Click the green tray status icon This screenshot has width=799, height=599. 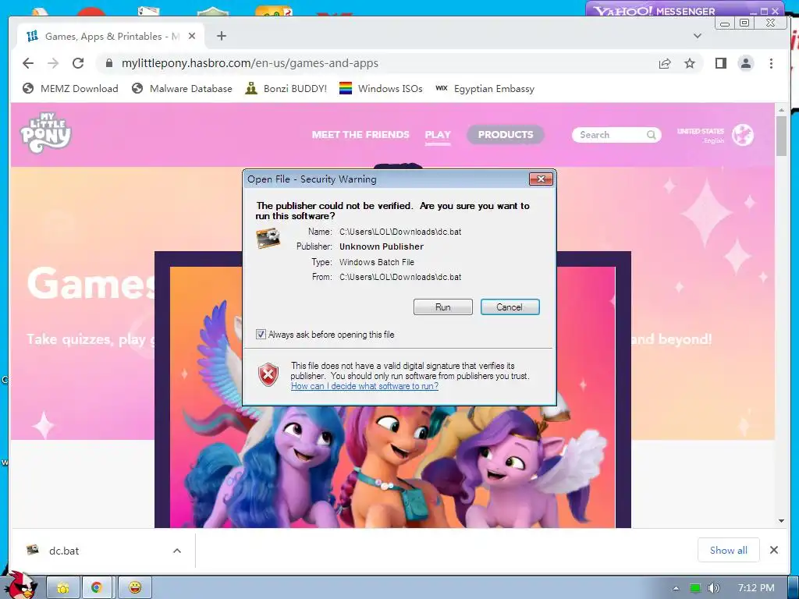(695, 588)
